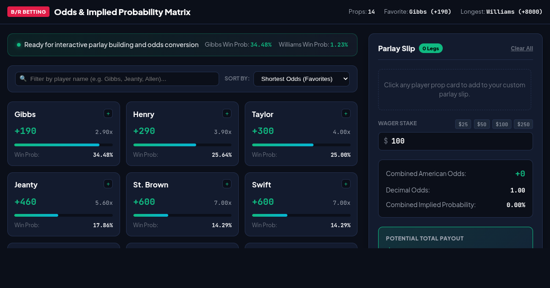Click the Odds & Implied Probability Matrix title
The image size is (550, 288).
click(x=122, y=12)
